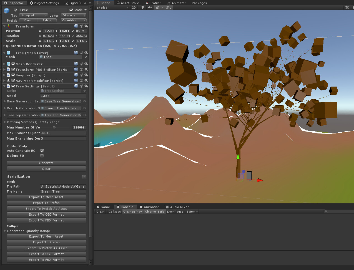This screenshot has width=354, height=270.
Task: Toggle the scene lighting bulb icon
Action: [142, 7]
